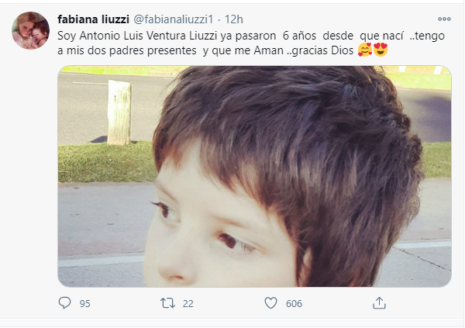The width and height of the screenshot is (465, 328).
Task: Click the heart-eyes emoji in tweet
Action: click(x=381, y=50)
